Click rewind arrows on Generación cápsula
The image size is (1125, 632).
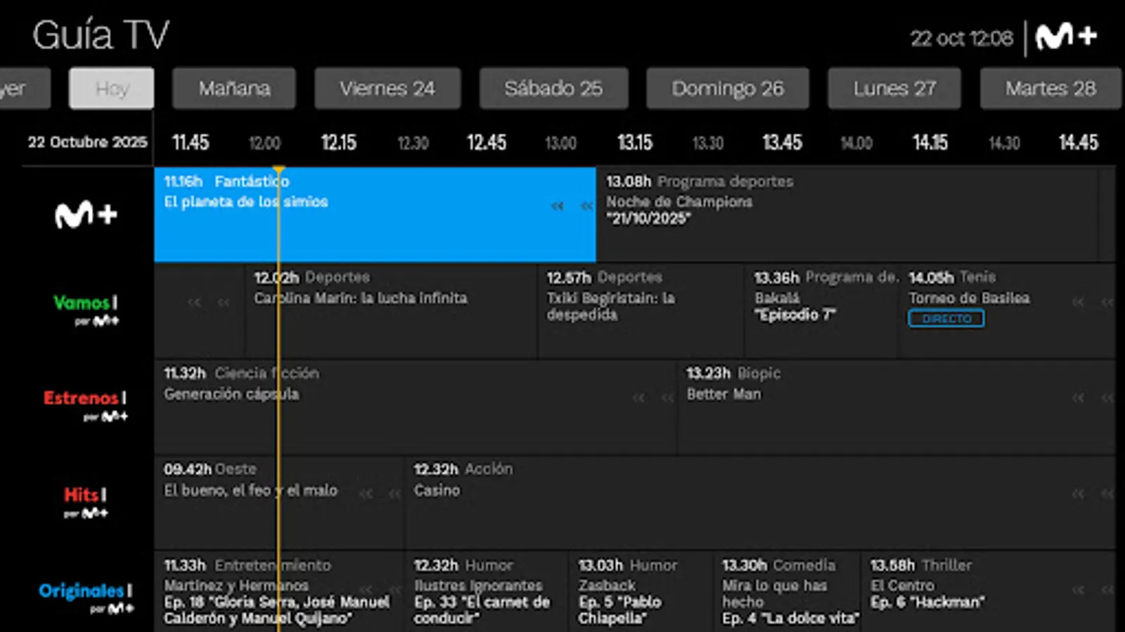point(652,398)
